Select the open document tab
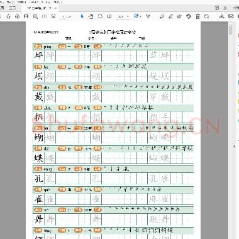Image resolution: width=239 pixels, height=239 pixels. (40, 8)
